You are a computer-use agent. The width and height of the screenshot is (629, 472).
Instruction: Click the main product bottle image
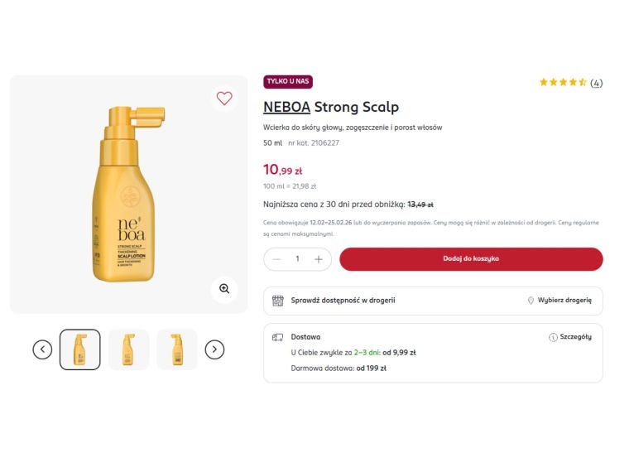124,195
